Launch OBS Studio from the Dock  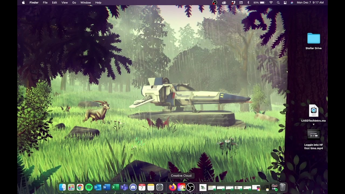coord(190,187)
